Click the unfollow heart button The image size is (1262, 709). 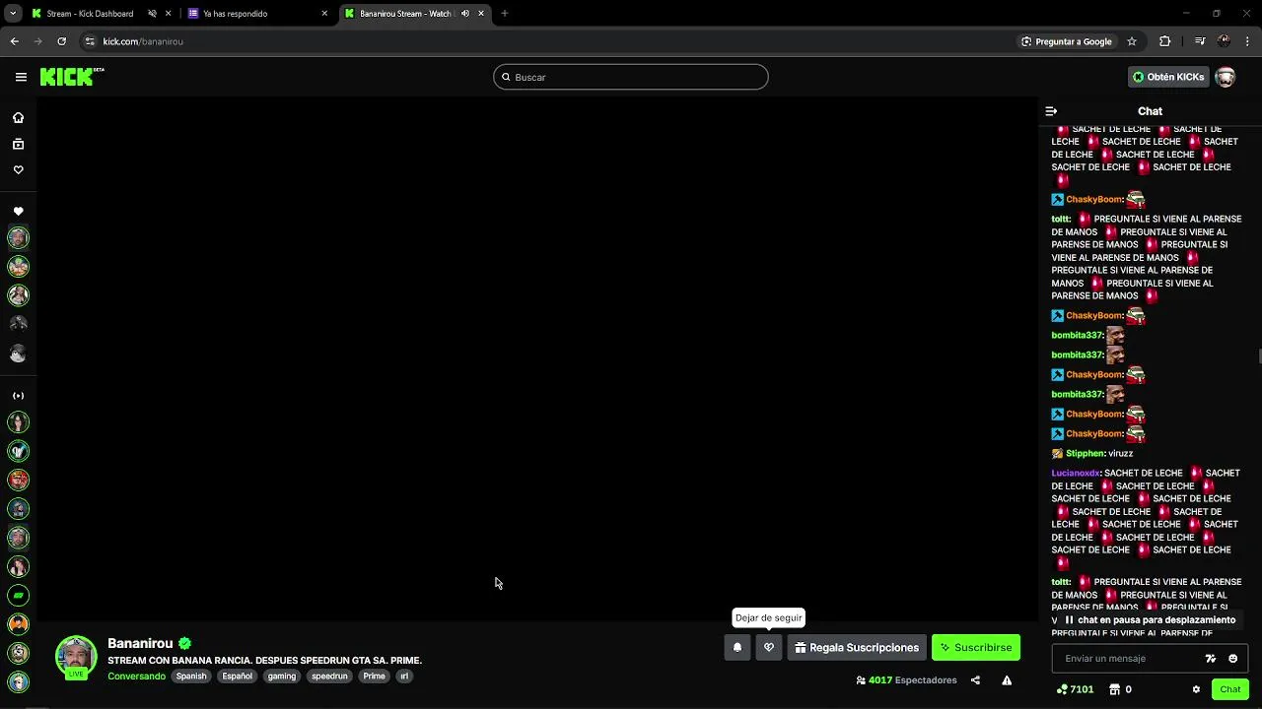coord(769,647)
